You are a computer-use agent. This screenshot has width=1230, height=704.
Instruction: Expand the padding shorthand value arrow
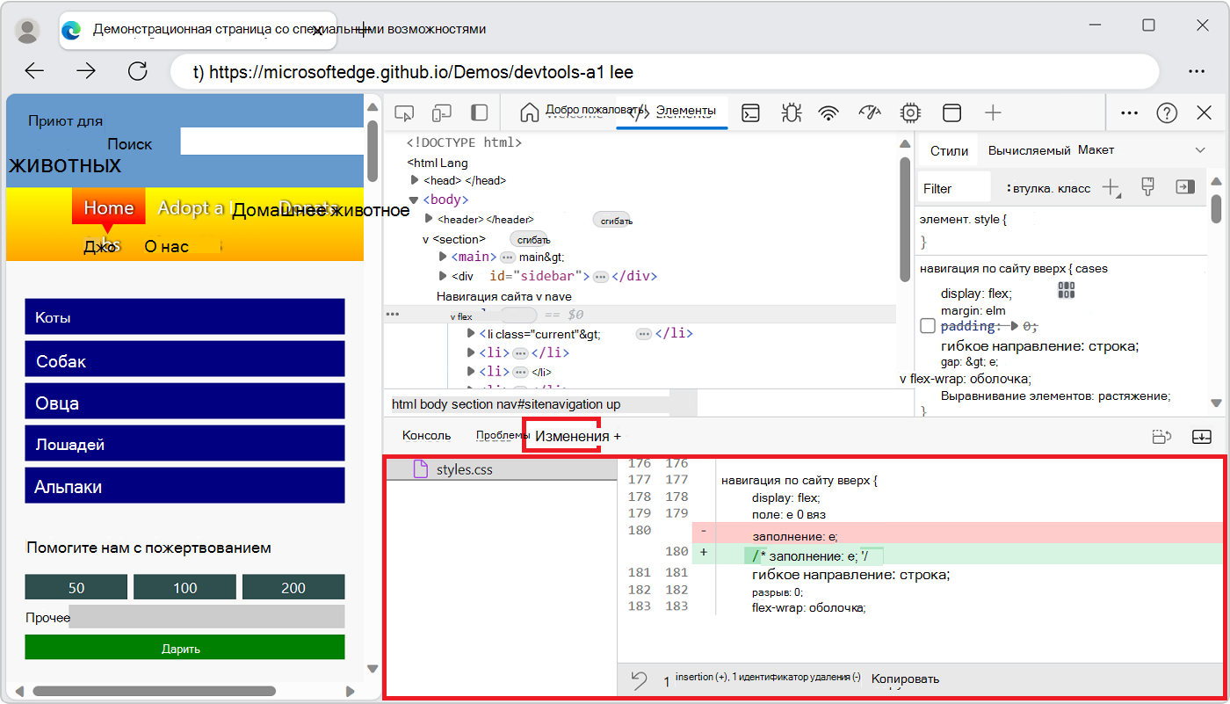tap(1016, 326)
